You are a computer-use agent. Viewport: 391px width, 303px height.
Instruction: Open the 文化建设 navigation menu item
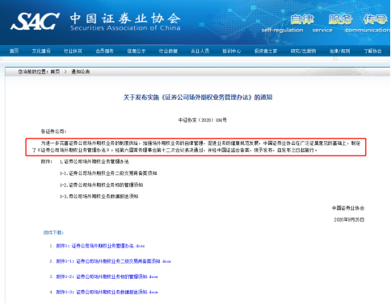coord(41,51)
